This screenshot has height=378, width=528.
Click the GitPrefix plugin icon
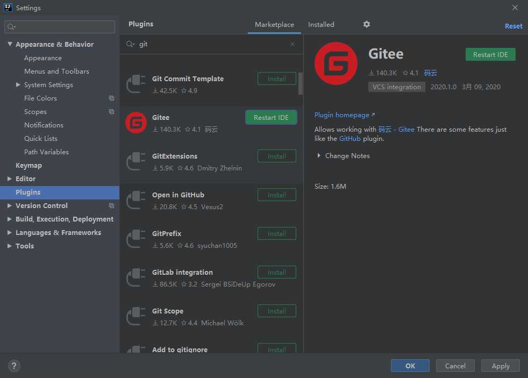136,239
